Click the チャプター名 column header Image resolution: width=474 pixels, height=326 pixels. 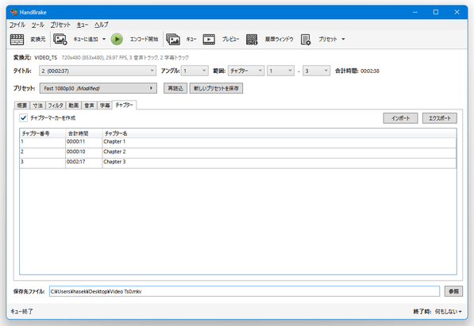click(279, 133)
